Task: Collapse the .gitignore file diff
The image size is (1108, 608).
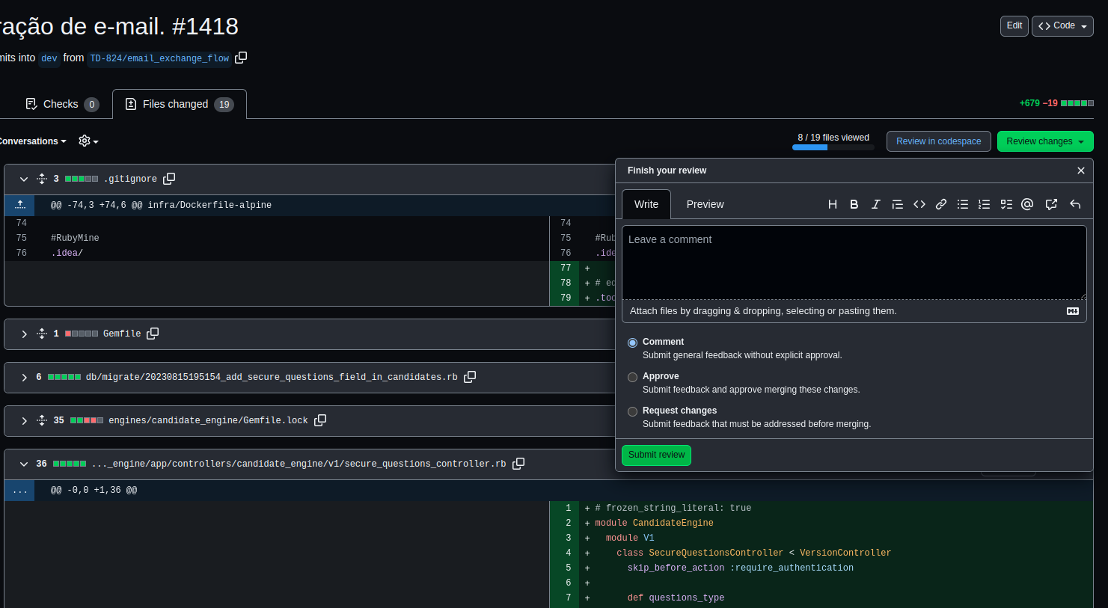Action: tap(24, 179)
